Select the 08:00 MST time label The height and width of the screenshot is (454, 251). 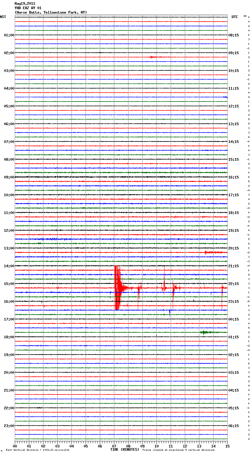coord(9,160)
